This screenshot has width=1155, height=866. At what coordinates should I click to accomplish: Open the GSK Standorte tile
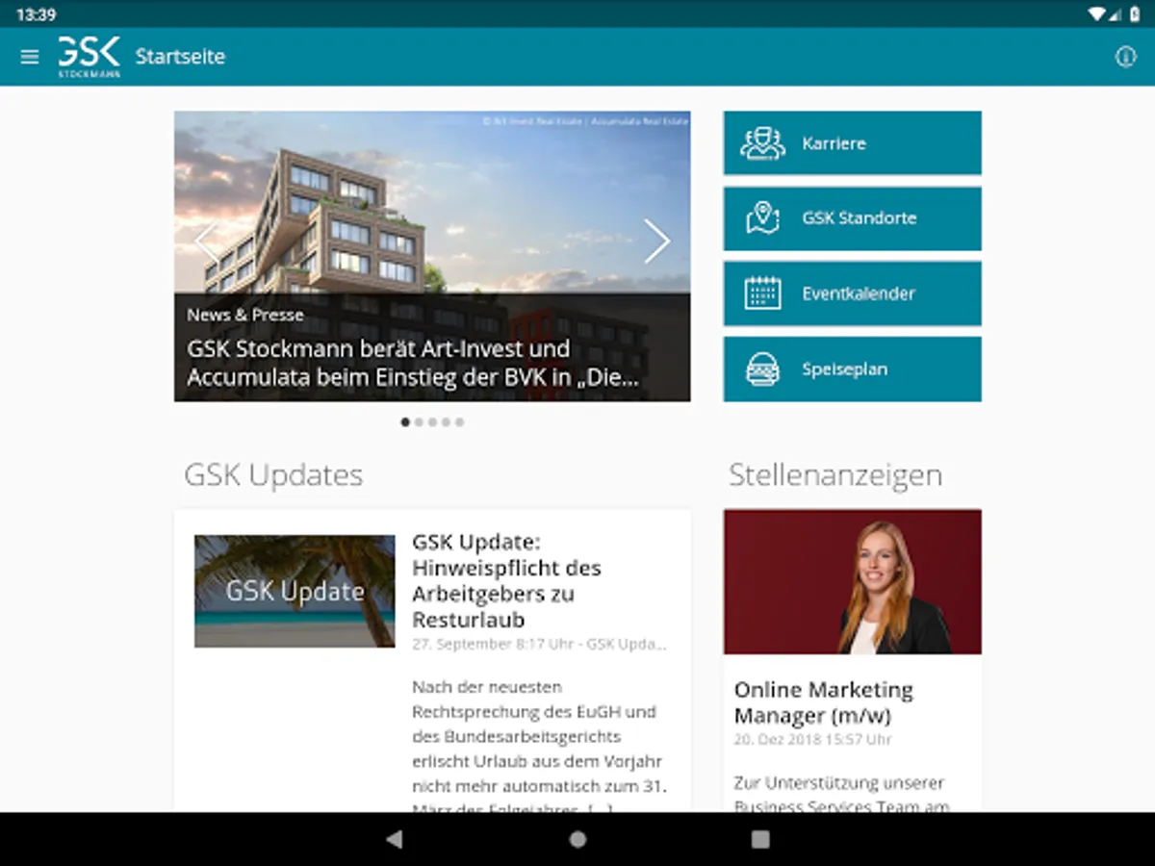pyautogui.click(x=853, y=218)
